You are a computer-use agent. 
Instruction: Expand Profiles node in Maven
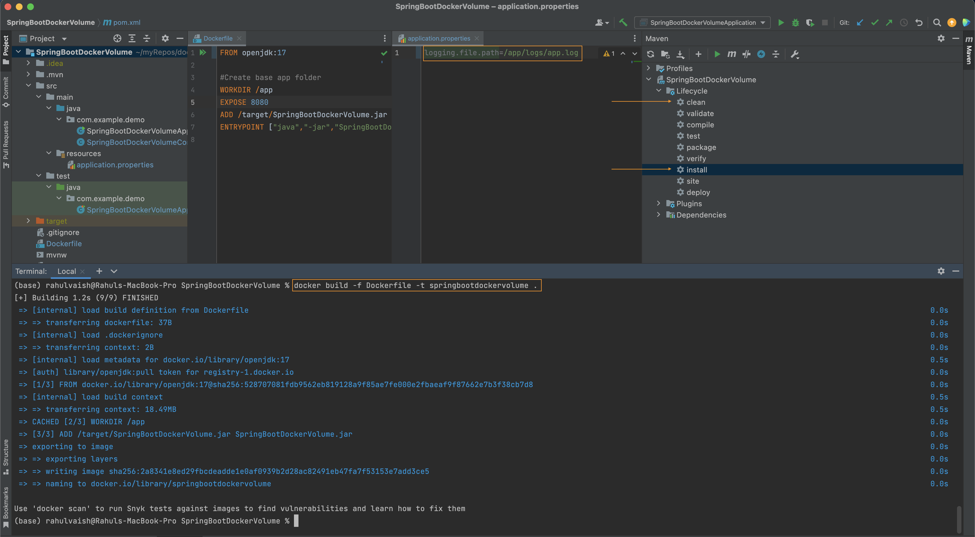648,68
